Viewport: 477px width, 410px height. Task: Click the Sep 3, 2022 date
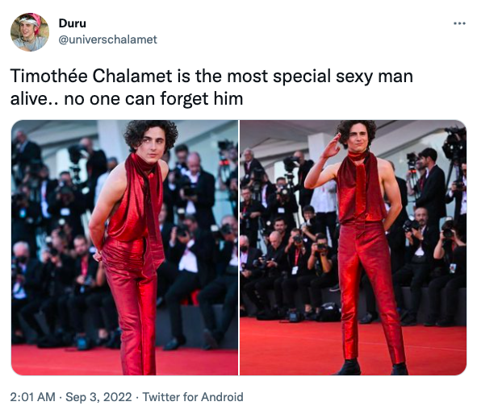click(x=98, y=397)
